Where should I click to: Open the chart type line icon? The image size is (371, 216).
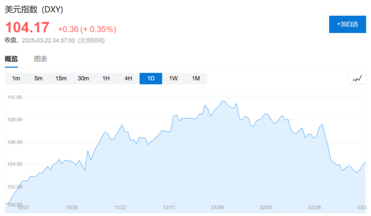click(x=357, y=78)
